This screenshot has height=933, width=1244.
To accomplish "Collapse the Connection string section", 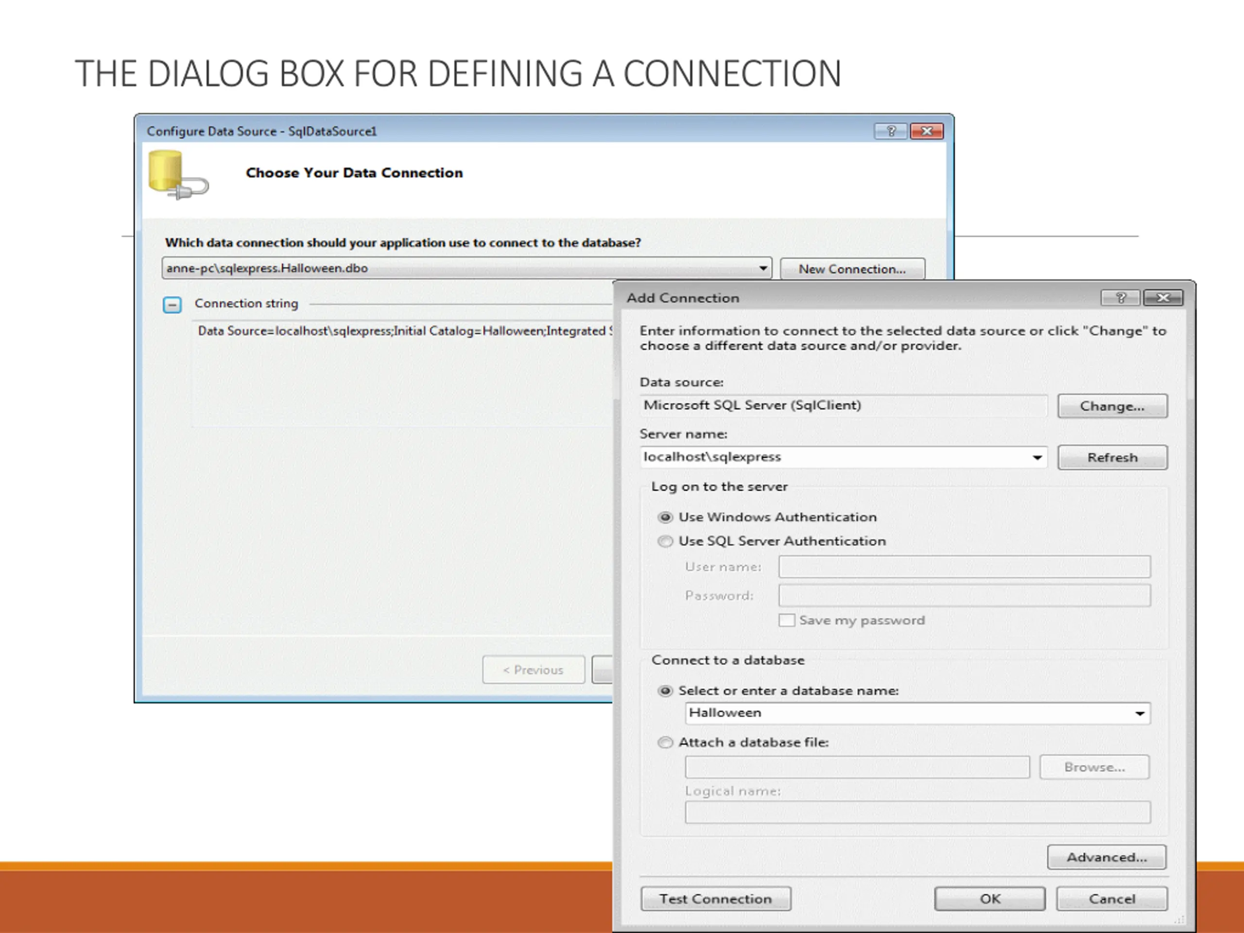I will [x=172, y=305].
